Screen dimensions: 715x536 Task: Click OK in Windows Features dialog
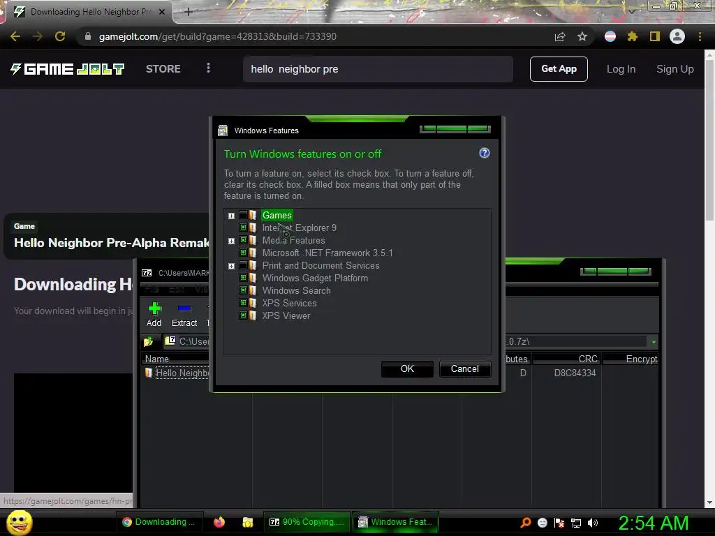point(407,368)
